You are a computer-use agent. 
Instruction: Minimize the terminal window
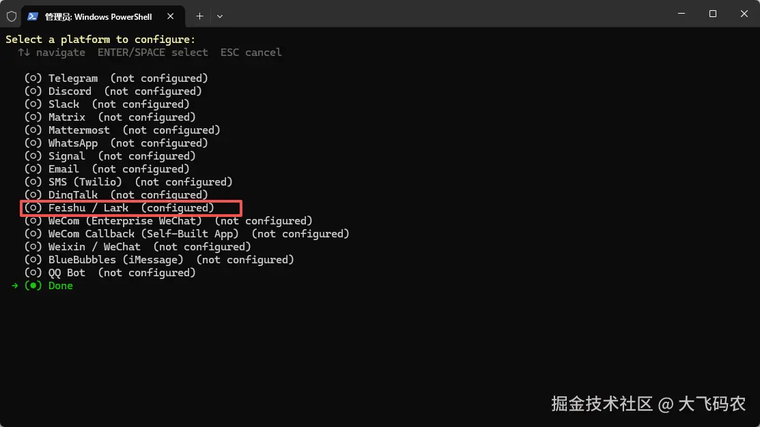click(x=681, y=14)
